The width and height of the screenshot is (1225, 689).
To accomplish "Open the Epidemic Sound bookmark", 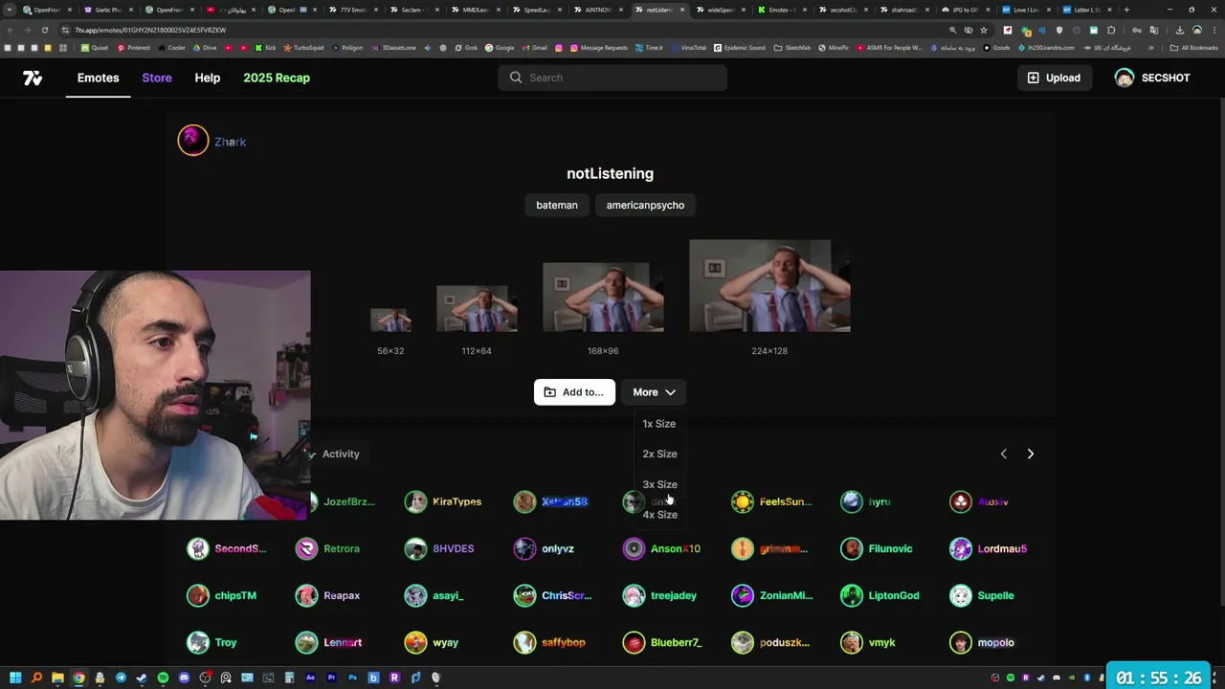I will pyautogui.click(x=741, y=47).
